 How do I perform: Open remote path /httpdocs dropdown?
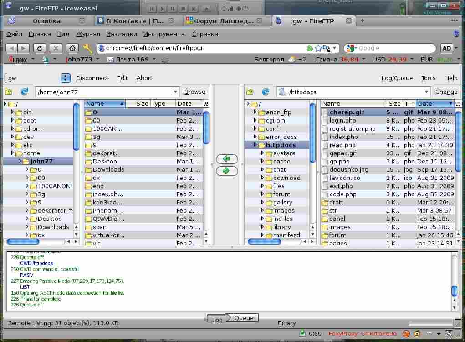coord(426,92)
